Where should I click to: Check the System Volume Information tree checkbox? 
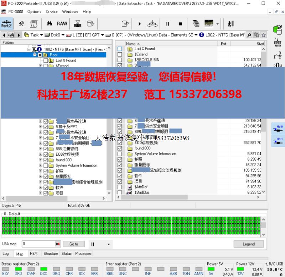tap(46, 165)
